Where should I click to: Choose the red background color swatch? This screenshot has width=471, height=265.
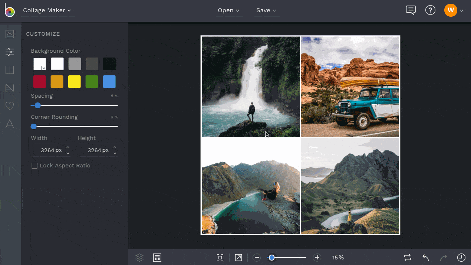click(40, 82)
